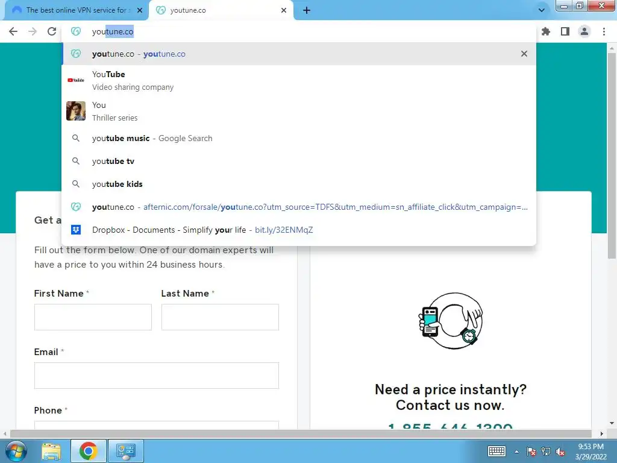
Task: Click the scroll-right arrow of the horizontal scrollbar
Action: (x=602, y=433)
